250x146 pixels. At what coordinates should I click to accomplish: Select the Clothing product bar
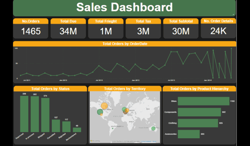198,123
